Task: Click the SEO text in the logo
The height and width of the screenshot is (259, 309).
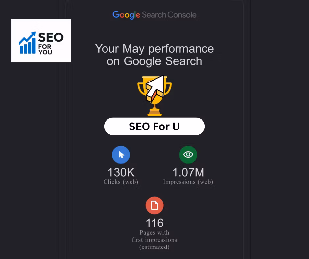Action: pyautogui.click(x=51, y=38)
